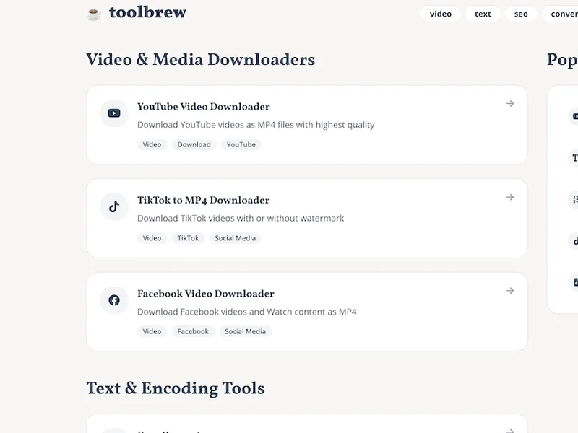The image size is (578, 433).
Task: Click the TikTok tag on TikTok card
Action: (x=188, y=238)
